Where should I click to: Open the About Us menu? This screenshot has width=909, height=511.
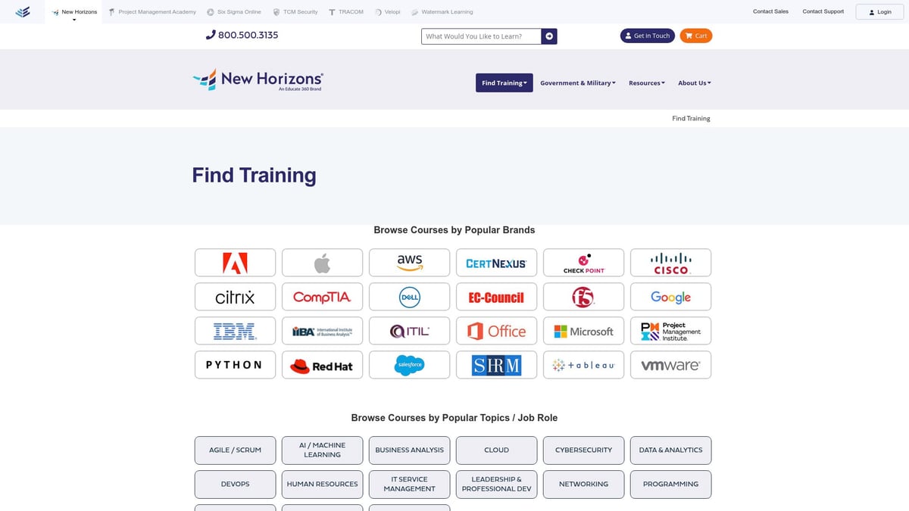tap(694, 83)
